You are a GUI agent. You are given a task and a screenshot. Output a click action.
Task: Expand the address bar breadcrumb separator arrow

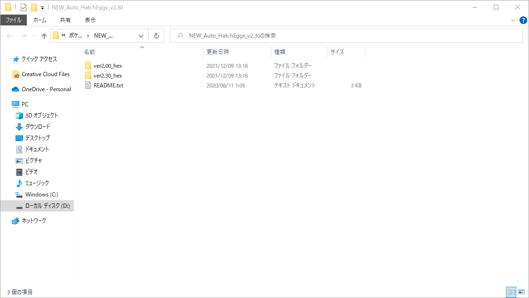click(88, 36)
